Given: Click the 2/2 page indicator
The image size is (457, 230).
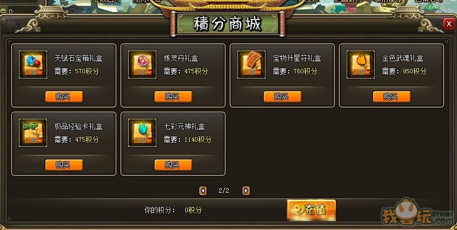Looking at the screenshot, I should point(224,191).
